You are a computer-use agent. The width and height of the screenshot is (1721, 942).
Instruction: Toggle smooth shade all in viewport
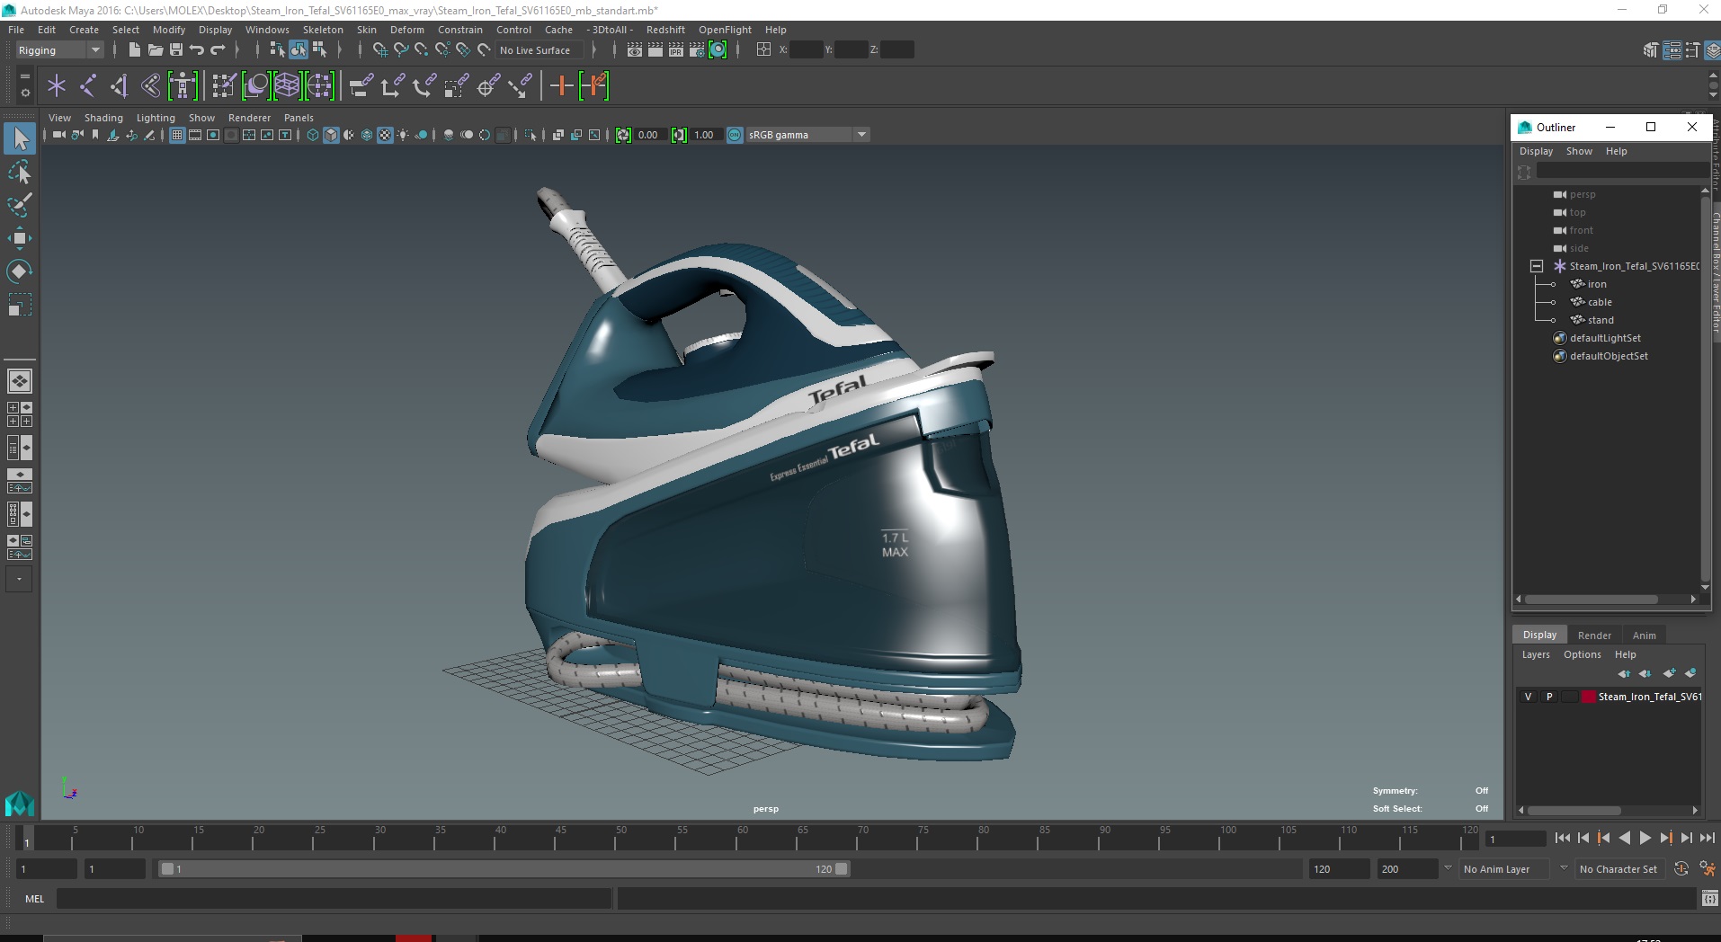point(331,135)
